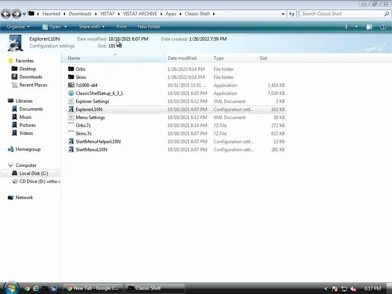
Task: Select the Orbs folder icon
Action: coord(71,69)
